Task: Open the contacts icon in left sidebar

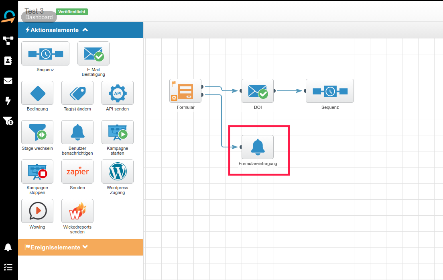Action: (x=8, y=61)
